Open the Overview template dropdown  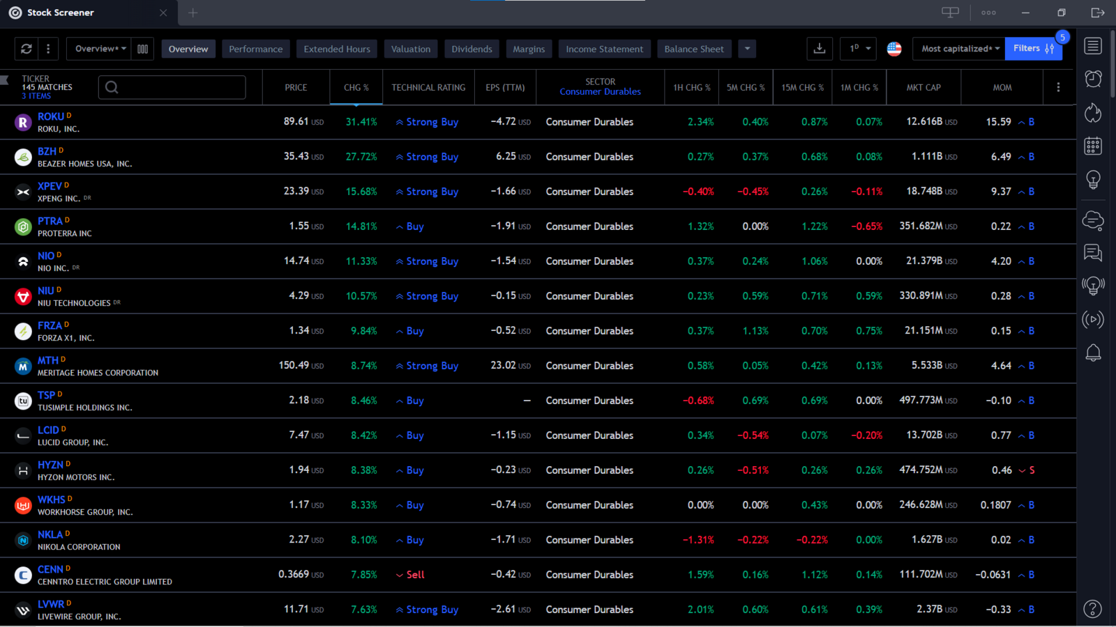click(x=100, y=49)
